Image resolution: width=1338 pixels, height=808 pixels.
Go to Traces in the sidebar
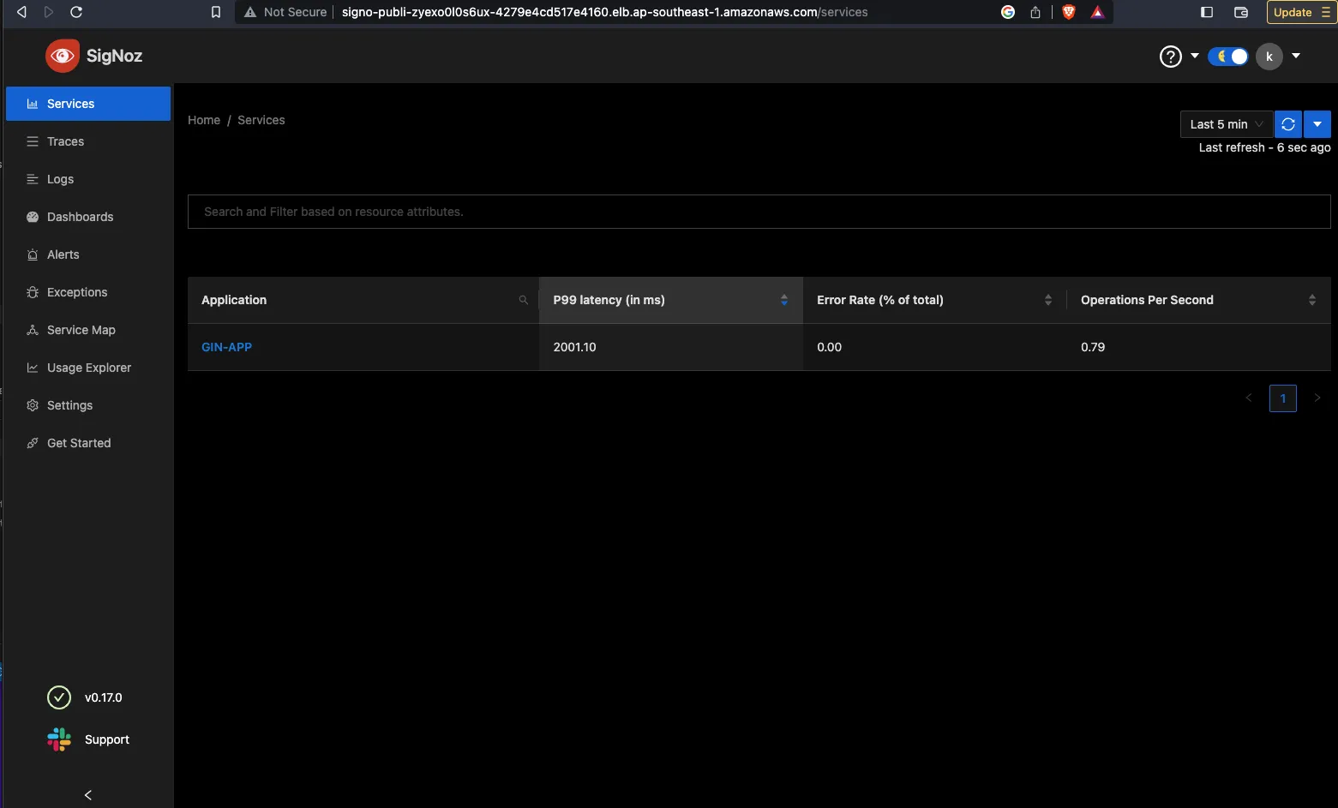click(x=88, y=141)
